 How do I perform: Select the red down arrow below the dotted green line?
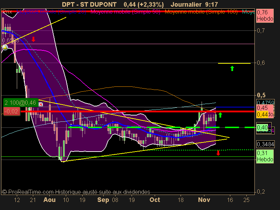pos(218,153)
